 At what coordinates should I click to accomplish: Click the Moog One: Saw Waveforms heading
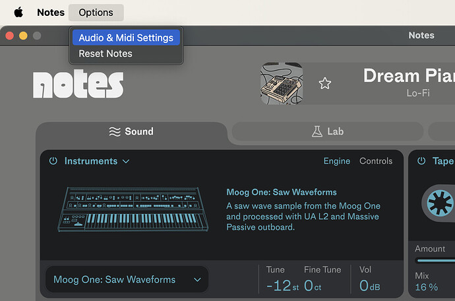click(282, 192)
